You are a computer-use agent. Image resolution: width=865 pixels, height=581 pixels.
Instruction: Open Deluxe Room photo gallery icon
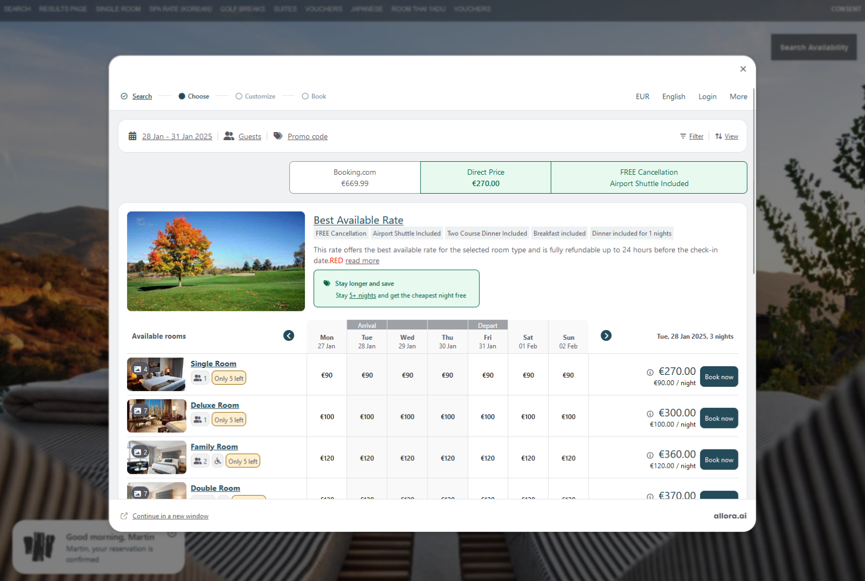click(x=140, y=411)
